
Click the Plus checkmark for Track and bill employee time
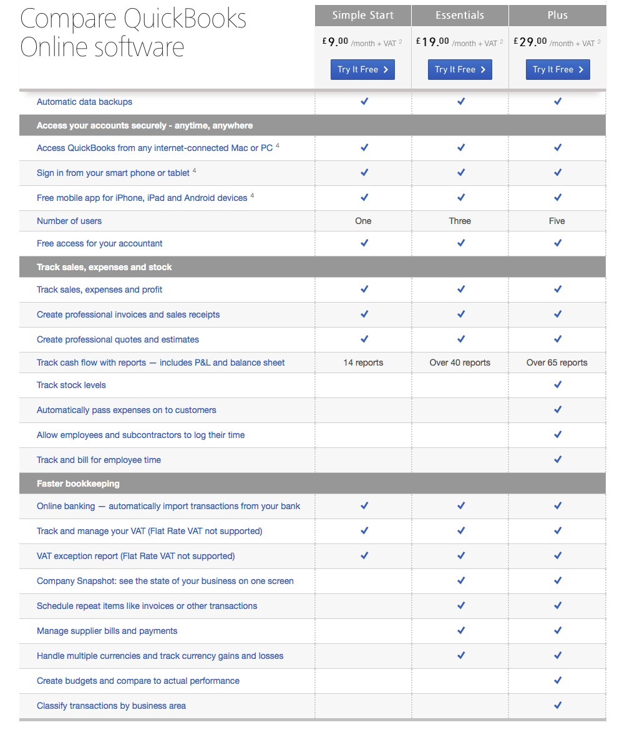[557, 460]
